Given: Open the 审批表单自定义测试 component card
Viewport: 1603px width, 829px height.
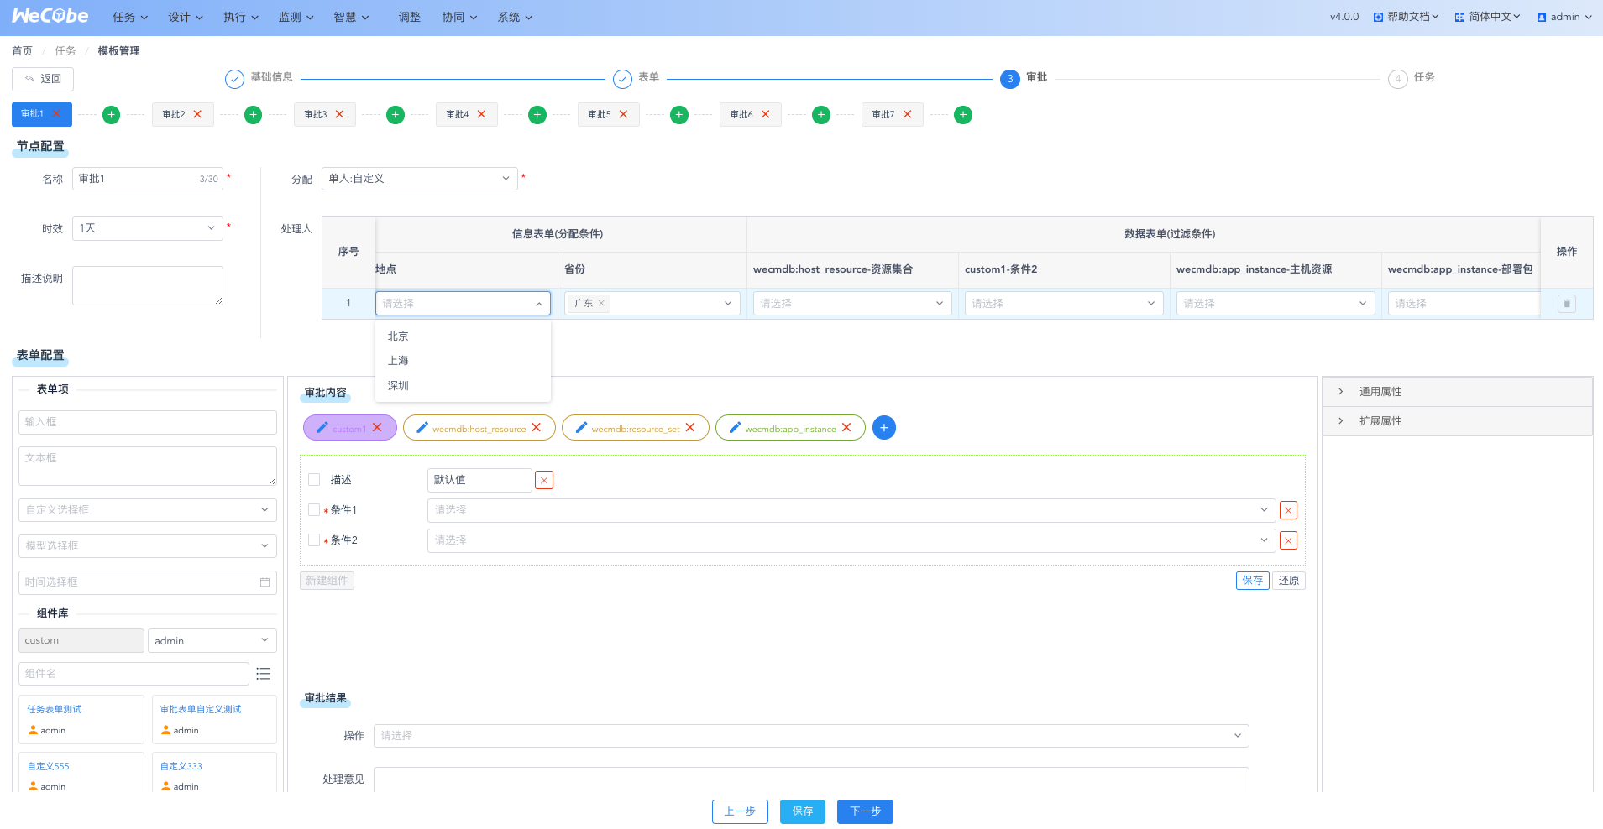Looking at the screenshot, I should [x=214, y=719].
